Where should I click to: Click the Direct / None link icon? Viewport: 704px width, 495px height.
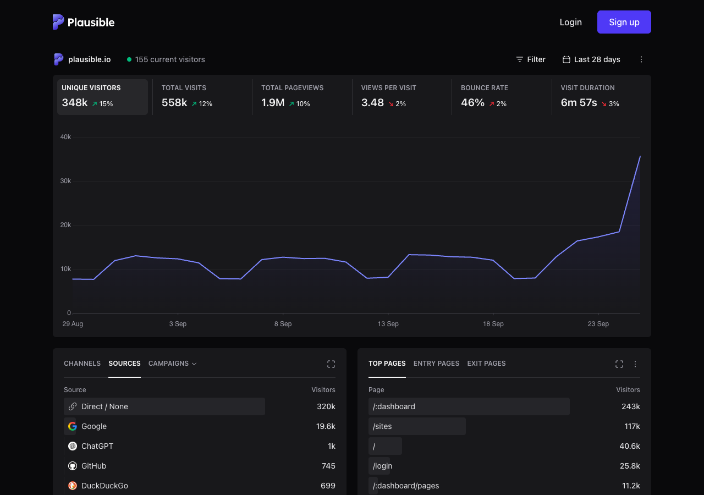73,406
